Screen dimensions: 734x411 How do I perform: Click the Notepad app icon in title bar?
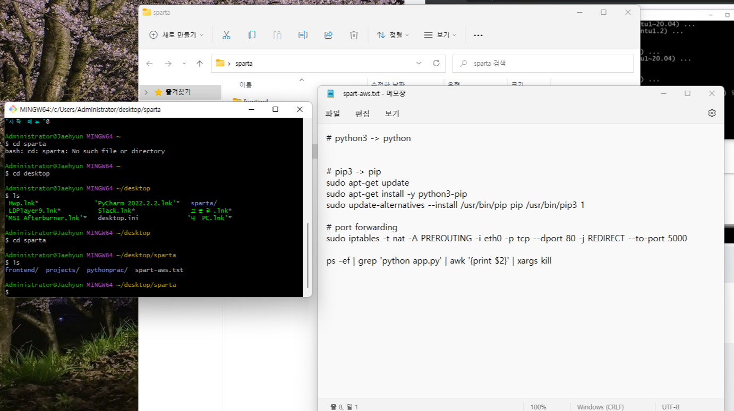click(x=331, y=93)
